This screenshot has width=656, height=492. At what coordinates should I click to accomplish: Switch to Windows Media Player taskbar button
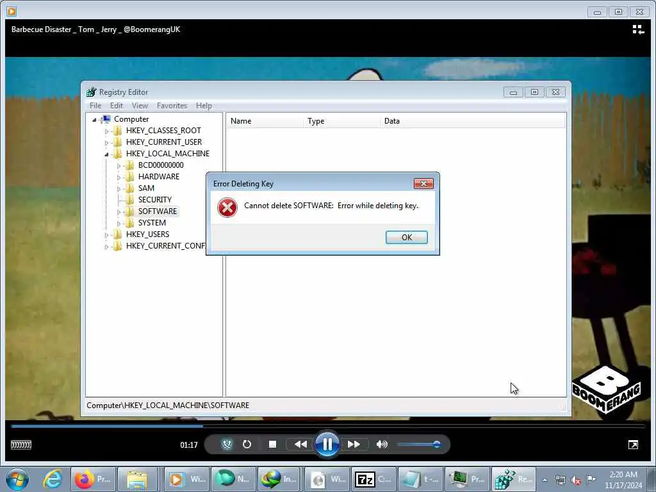tap(186, 479)
